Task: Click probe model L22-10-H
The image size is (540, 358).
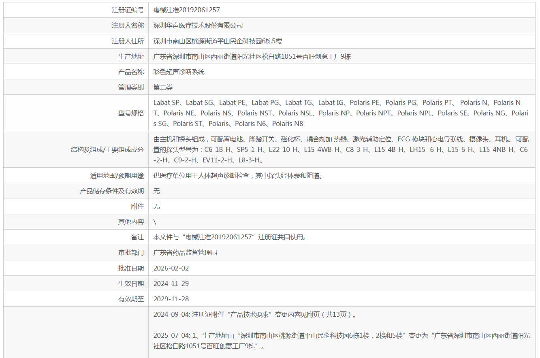Action: click(284, 149)
